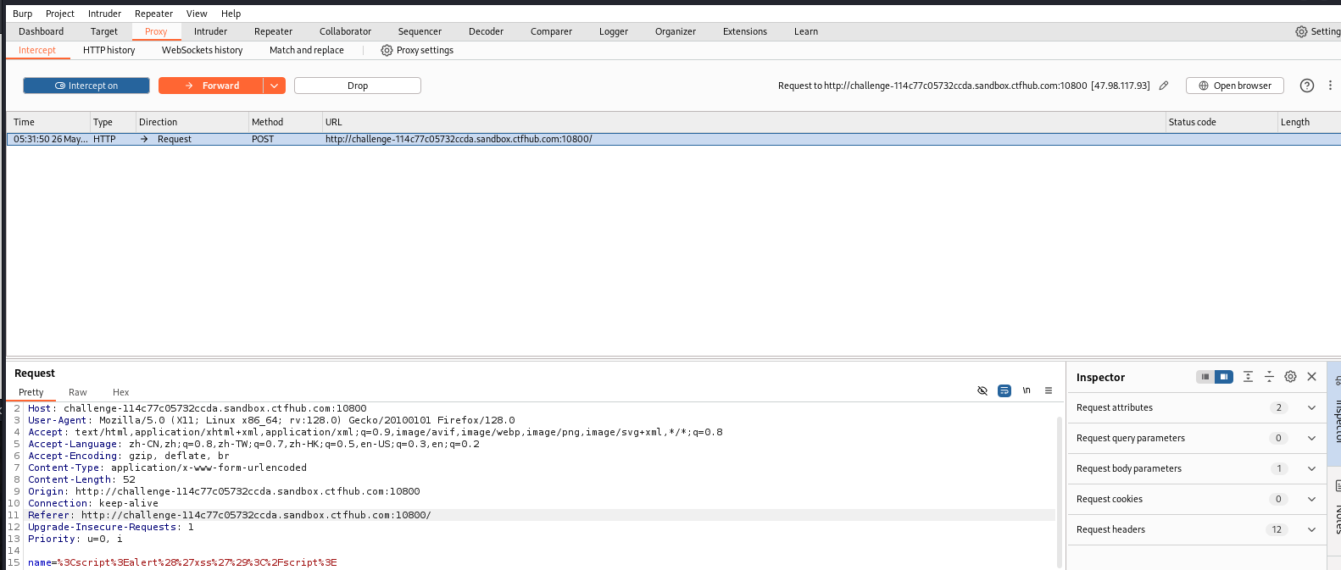Image resolution: width=1341 pixels, height=570 pixels.
Task: Click the Open browser button
Action: [1235, 86]
